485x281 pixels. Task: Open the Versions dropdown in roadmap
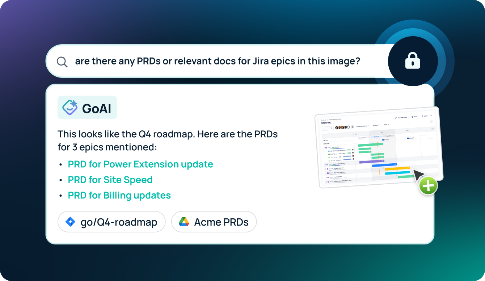(x=376, y=125)
